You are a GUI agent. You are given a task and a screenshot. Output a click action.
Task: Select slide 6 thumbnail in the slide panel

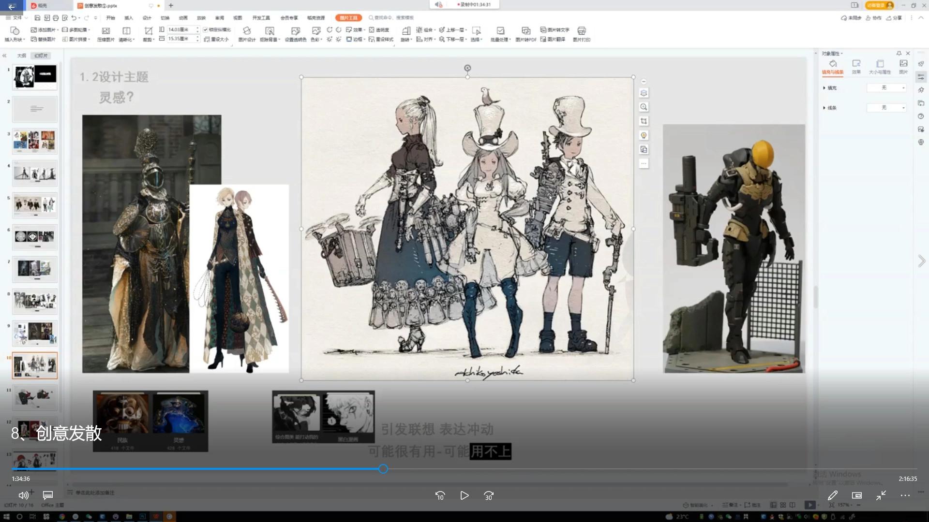coord(34,237)
